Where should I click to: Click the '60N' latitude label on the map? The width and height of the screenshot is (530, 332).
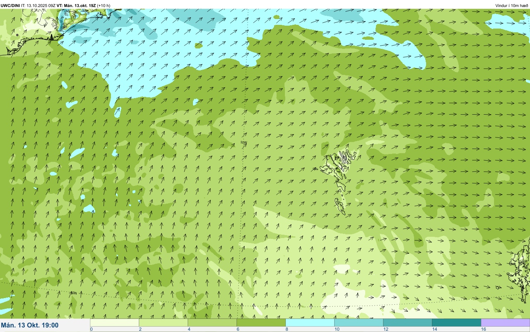74,293
